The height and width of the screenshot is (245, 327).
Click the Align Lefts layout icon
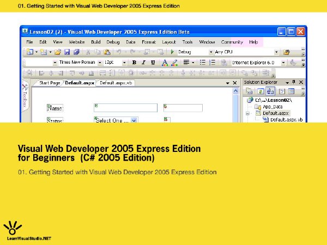click(x=41, y=73)
